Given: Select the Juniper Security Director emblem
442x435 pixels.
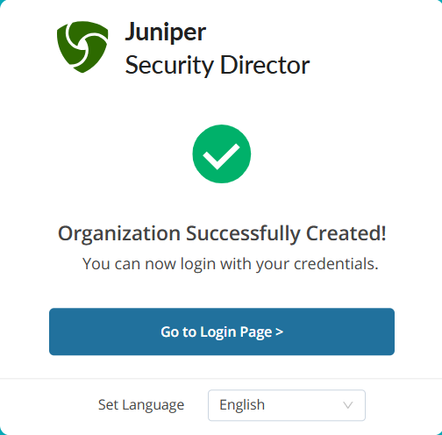Looking at the screenshot, I should click(x=82, y=46).
